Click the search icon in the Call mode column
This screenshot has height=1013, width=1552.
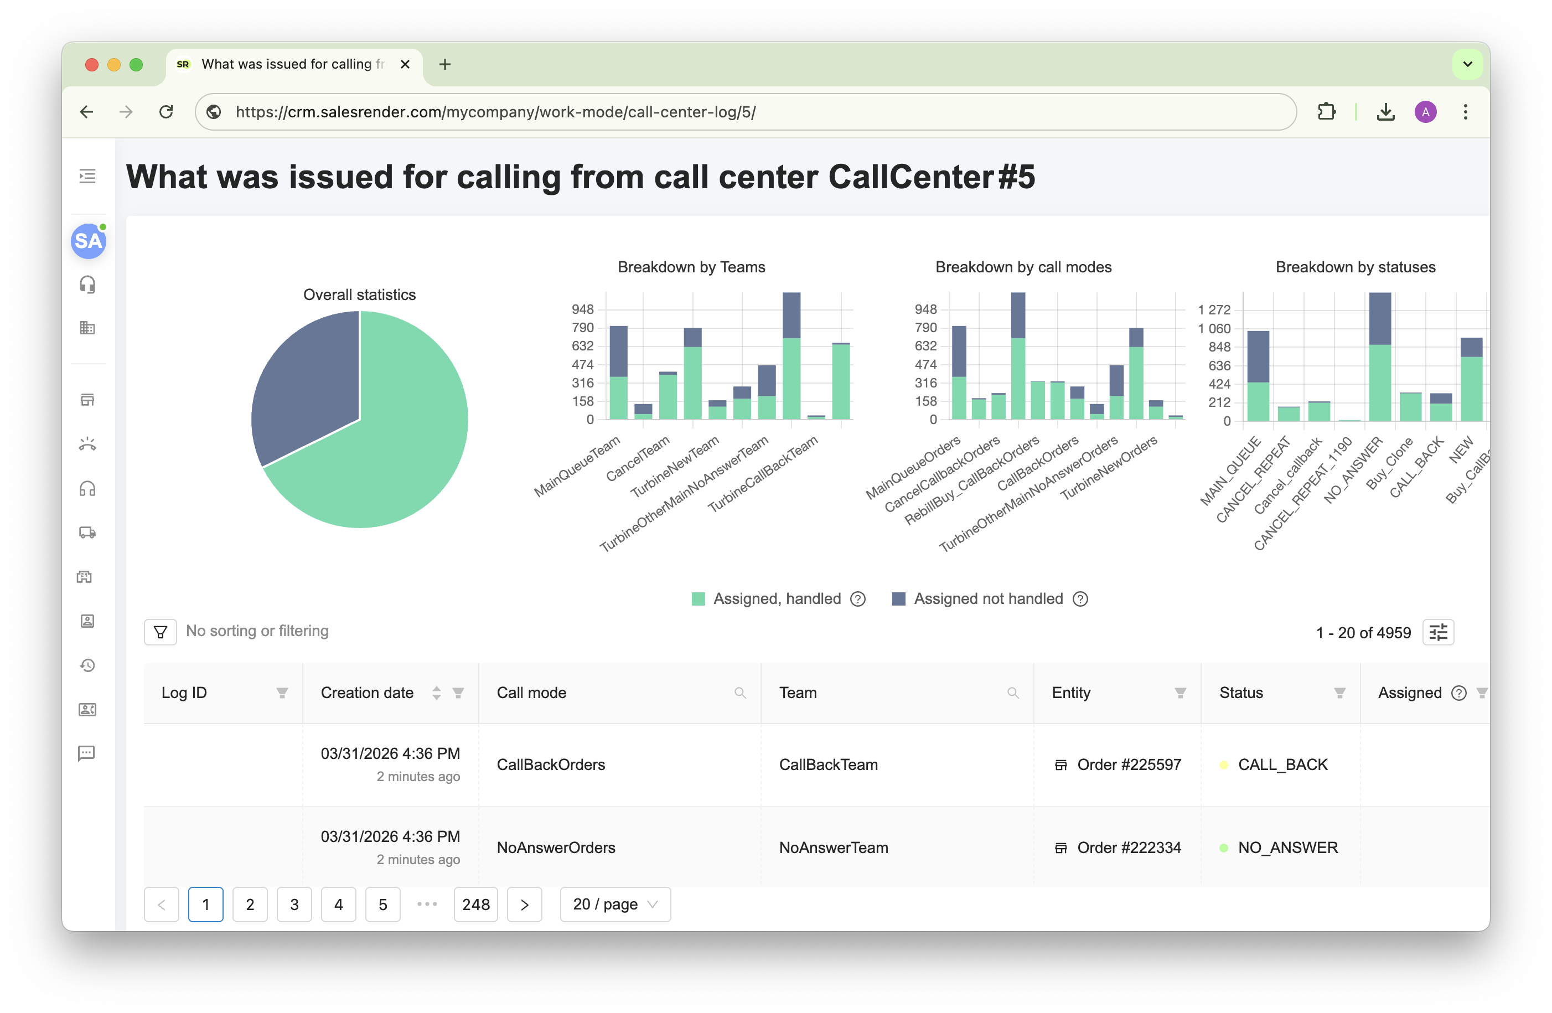pyautogui.click(x=739, y=692)
